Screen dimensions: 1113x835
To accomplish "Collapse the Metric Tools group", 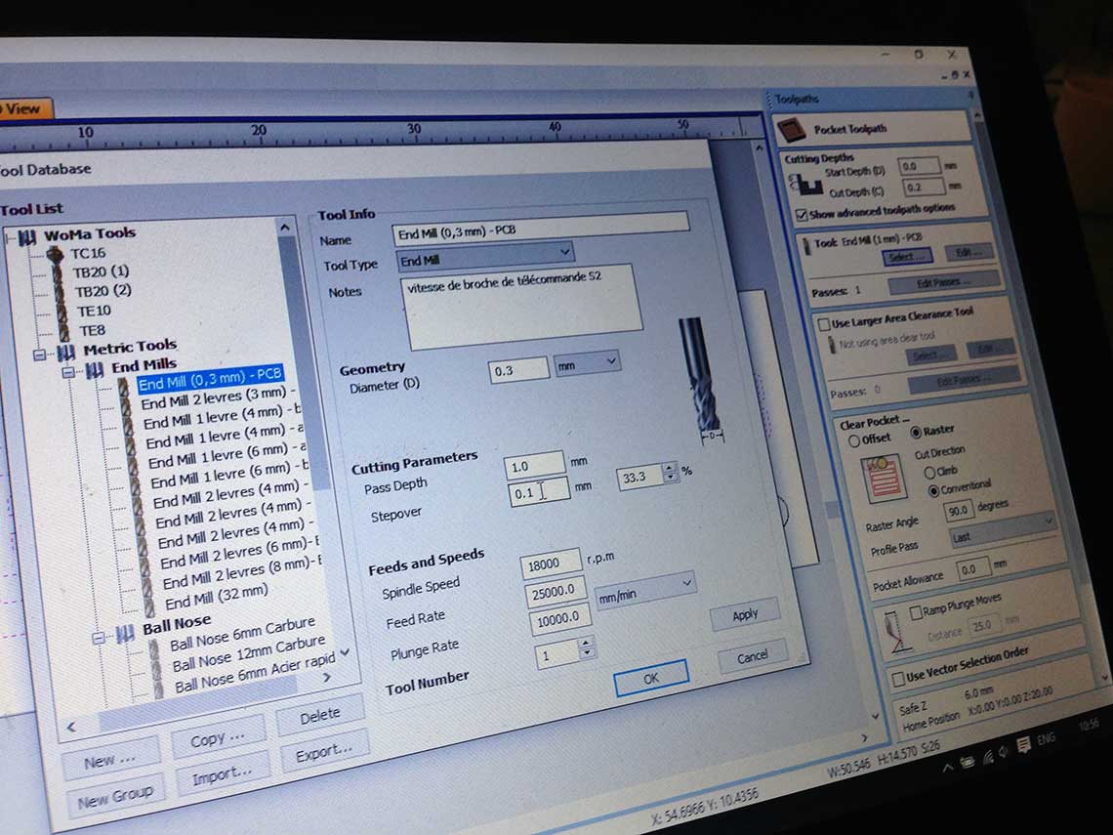I will click(40, 355).
